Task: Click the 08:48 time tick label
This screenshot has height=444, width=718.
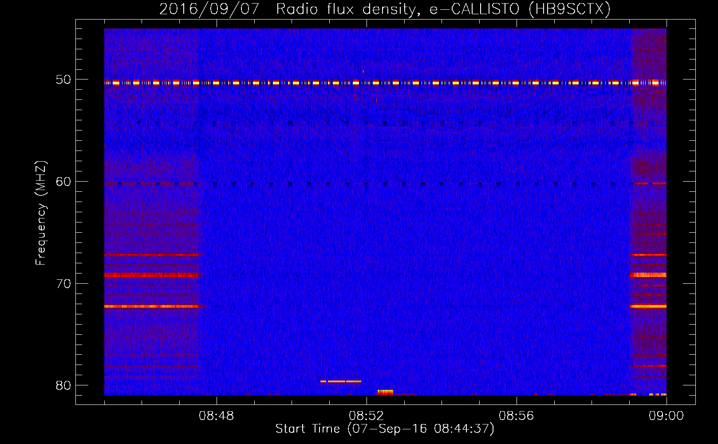Action: [217, 416]
